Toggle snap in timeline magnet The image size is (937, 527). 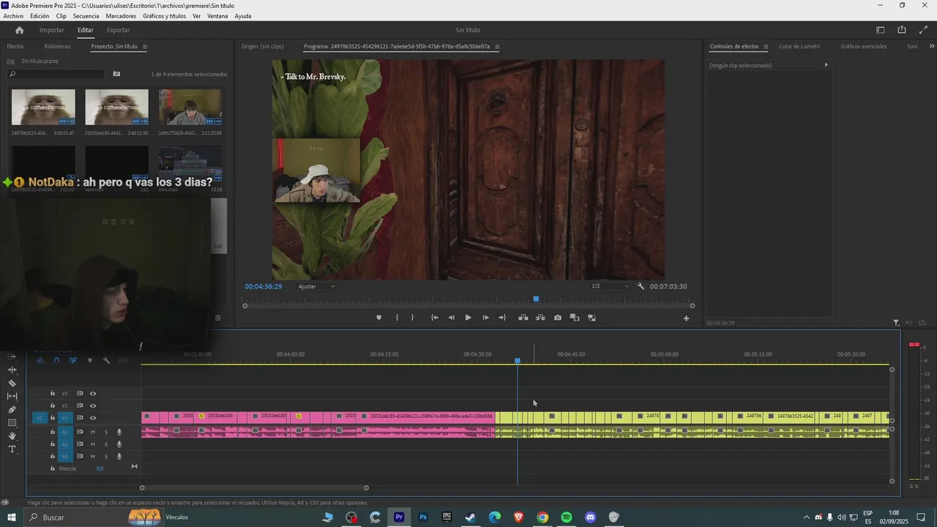tap(56, 360)
